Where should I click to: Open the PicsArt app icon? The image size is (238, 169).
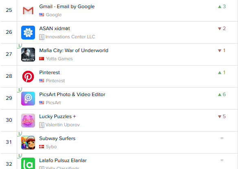pos(28,99)
